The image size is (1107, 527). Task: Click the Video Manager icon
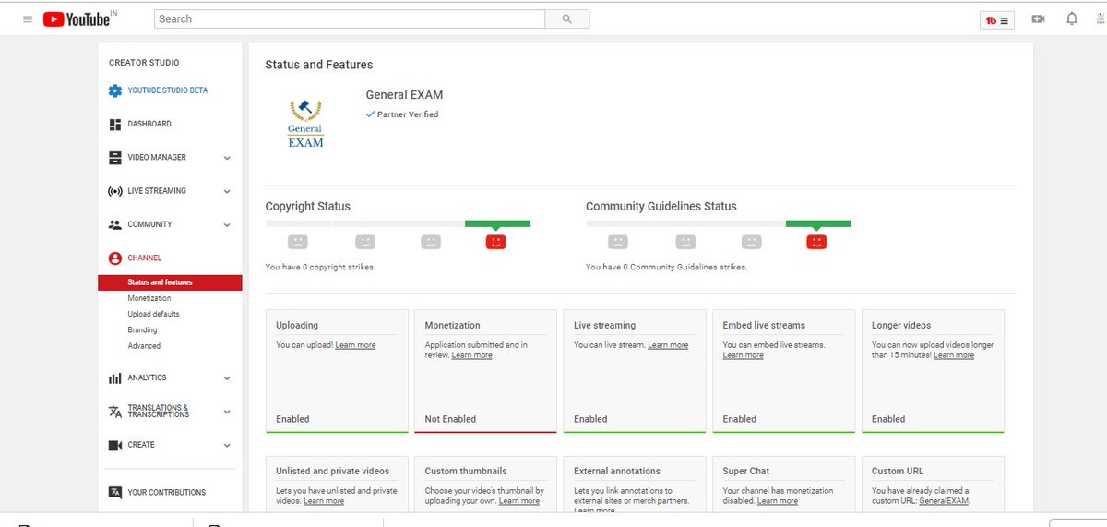click(x=115, y=158)
